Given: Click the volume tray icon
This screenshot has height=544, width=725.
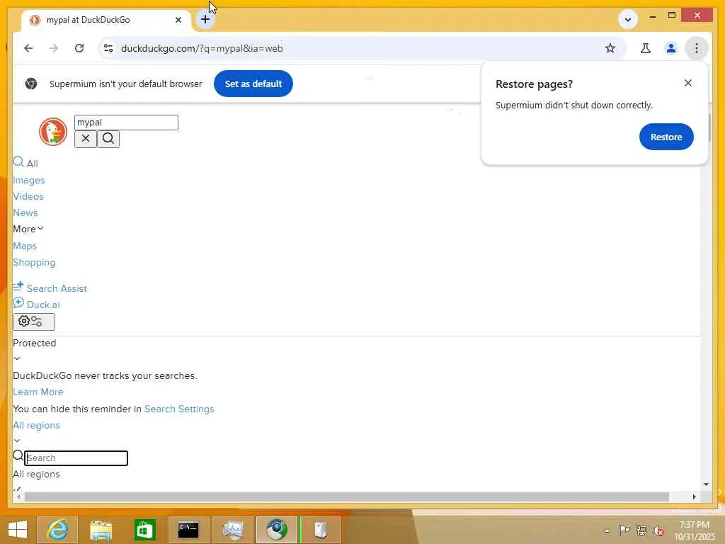Looking at the screenshot, I should (x=658, y=531).
